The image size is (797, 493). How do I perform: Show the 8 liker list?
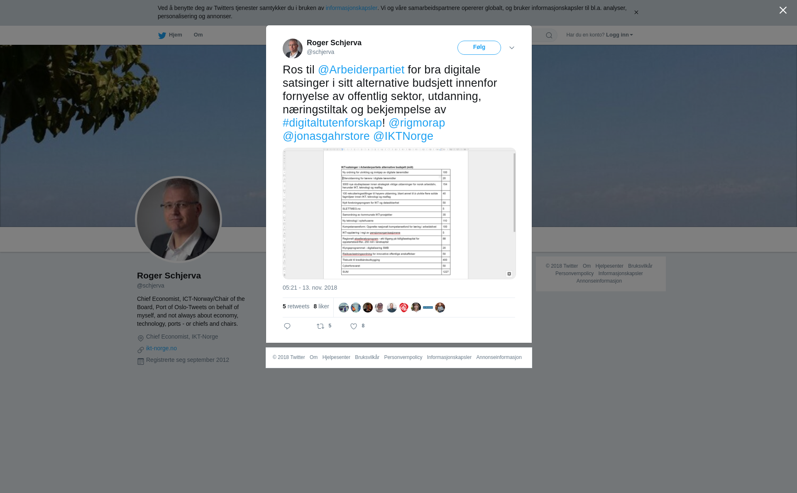(x=321, y=306)
